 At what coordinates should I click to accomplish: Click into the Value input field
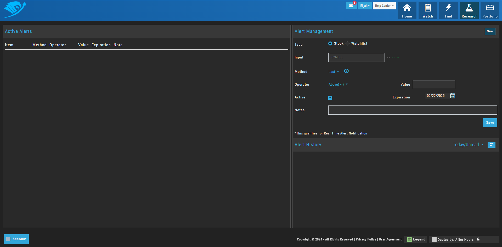point(434,85)
